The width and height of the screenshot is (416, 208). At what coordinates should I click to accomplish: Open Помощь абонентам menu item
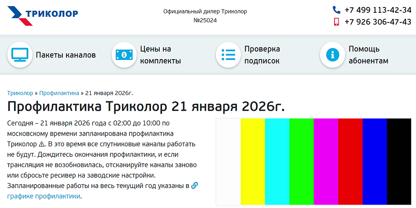(368, 55)
